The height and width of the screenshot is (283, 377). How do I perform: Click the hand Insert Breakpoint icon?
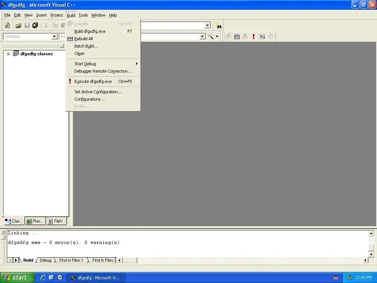271,36
